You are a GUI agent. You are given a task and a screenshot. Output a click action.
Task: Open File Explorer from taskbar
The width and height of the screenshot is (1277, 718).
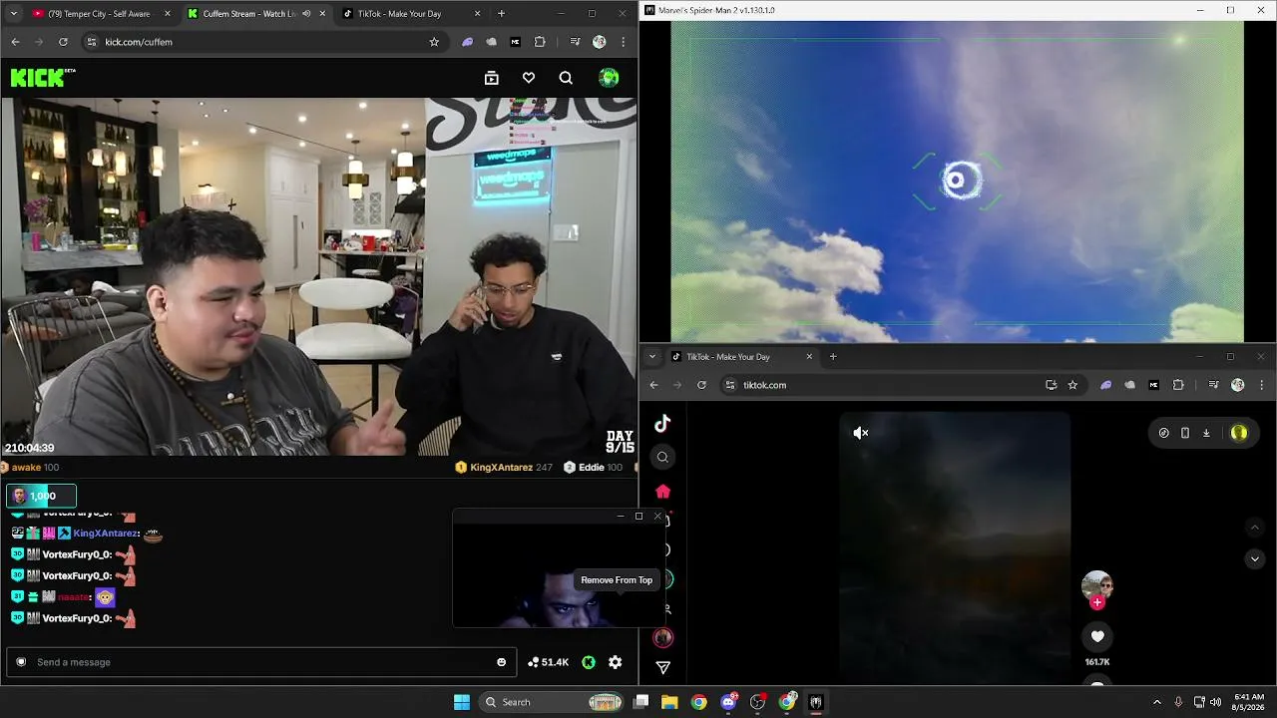pyautogui.click(x=669, y=702)
